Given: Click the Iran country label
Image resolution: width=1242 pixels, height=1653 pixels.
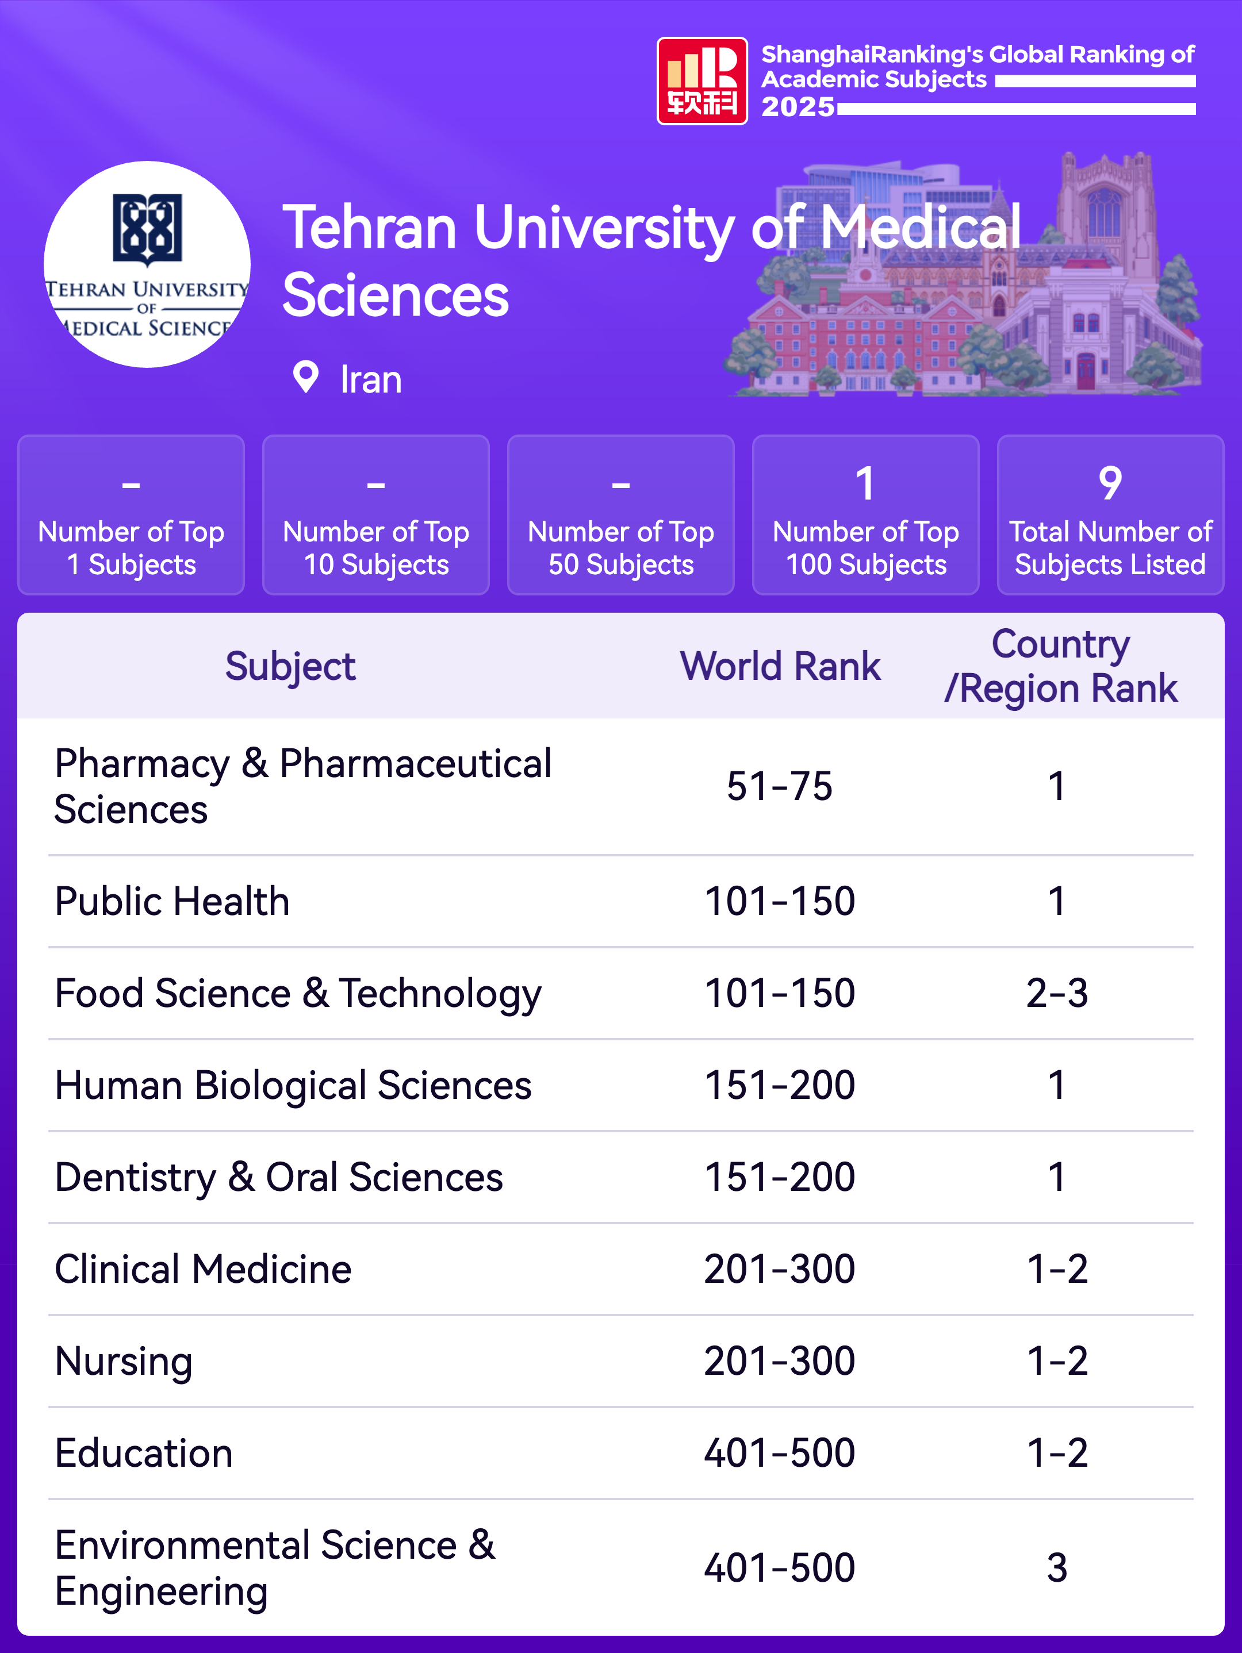Looking at the screenshot, I should (371, 379).
